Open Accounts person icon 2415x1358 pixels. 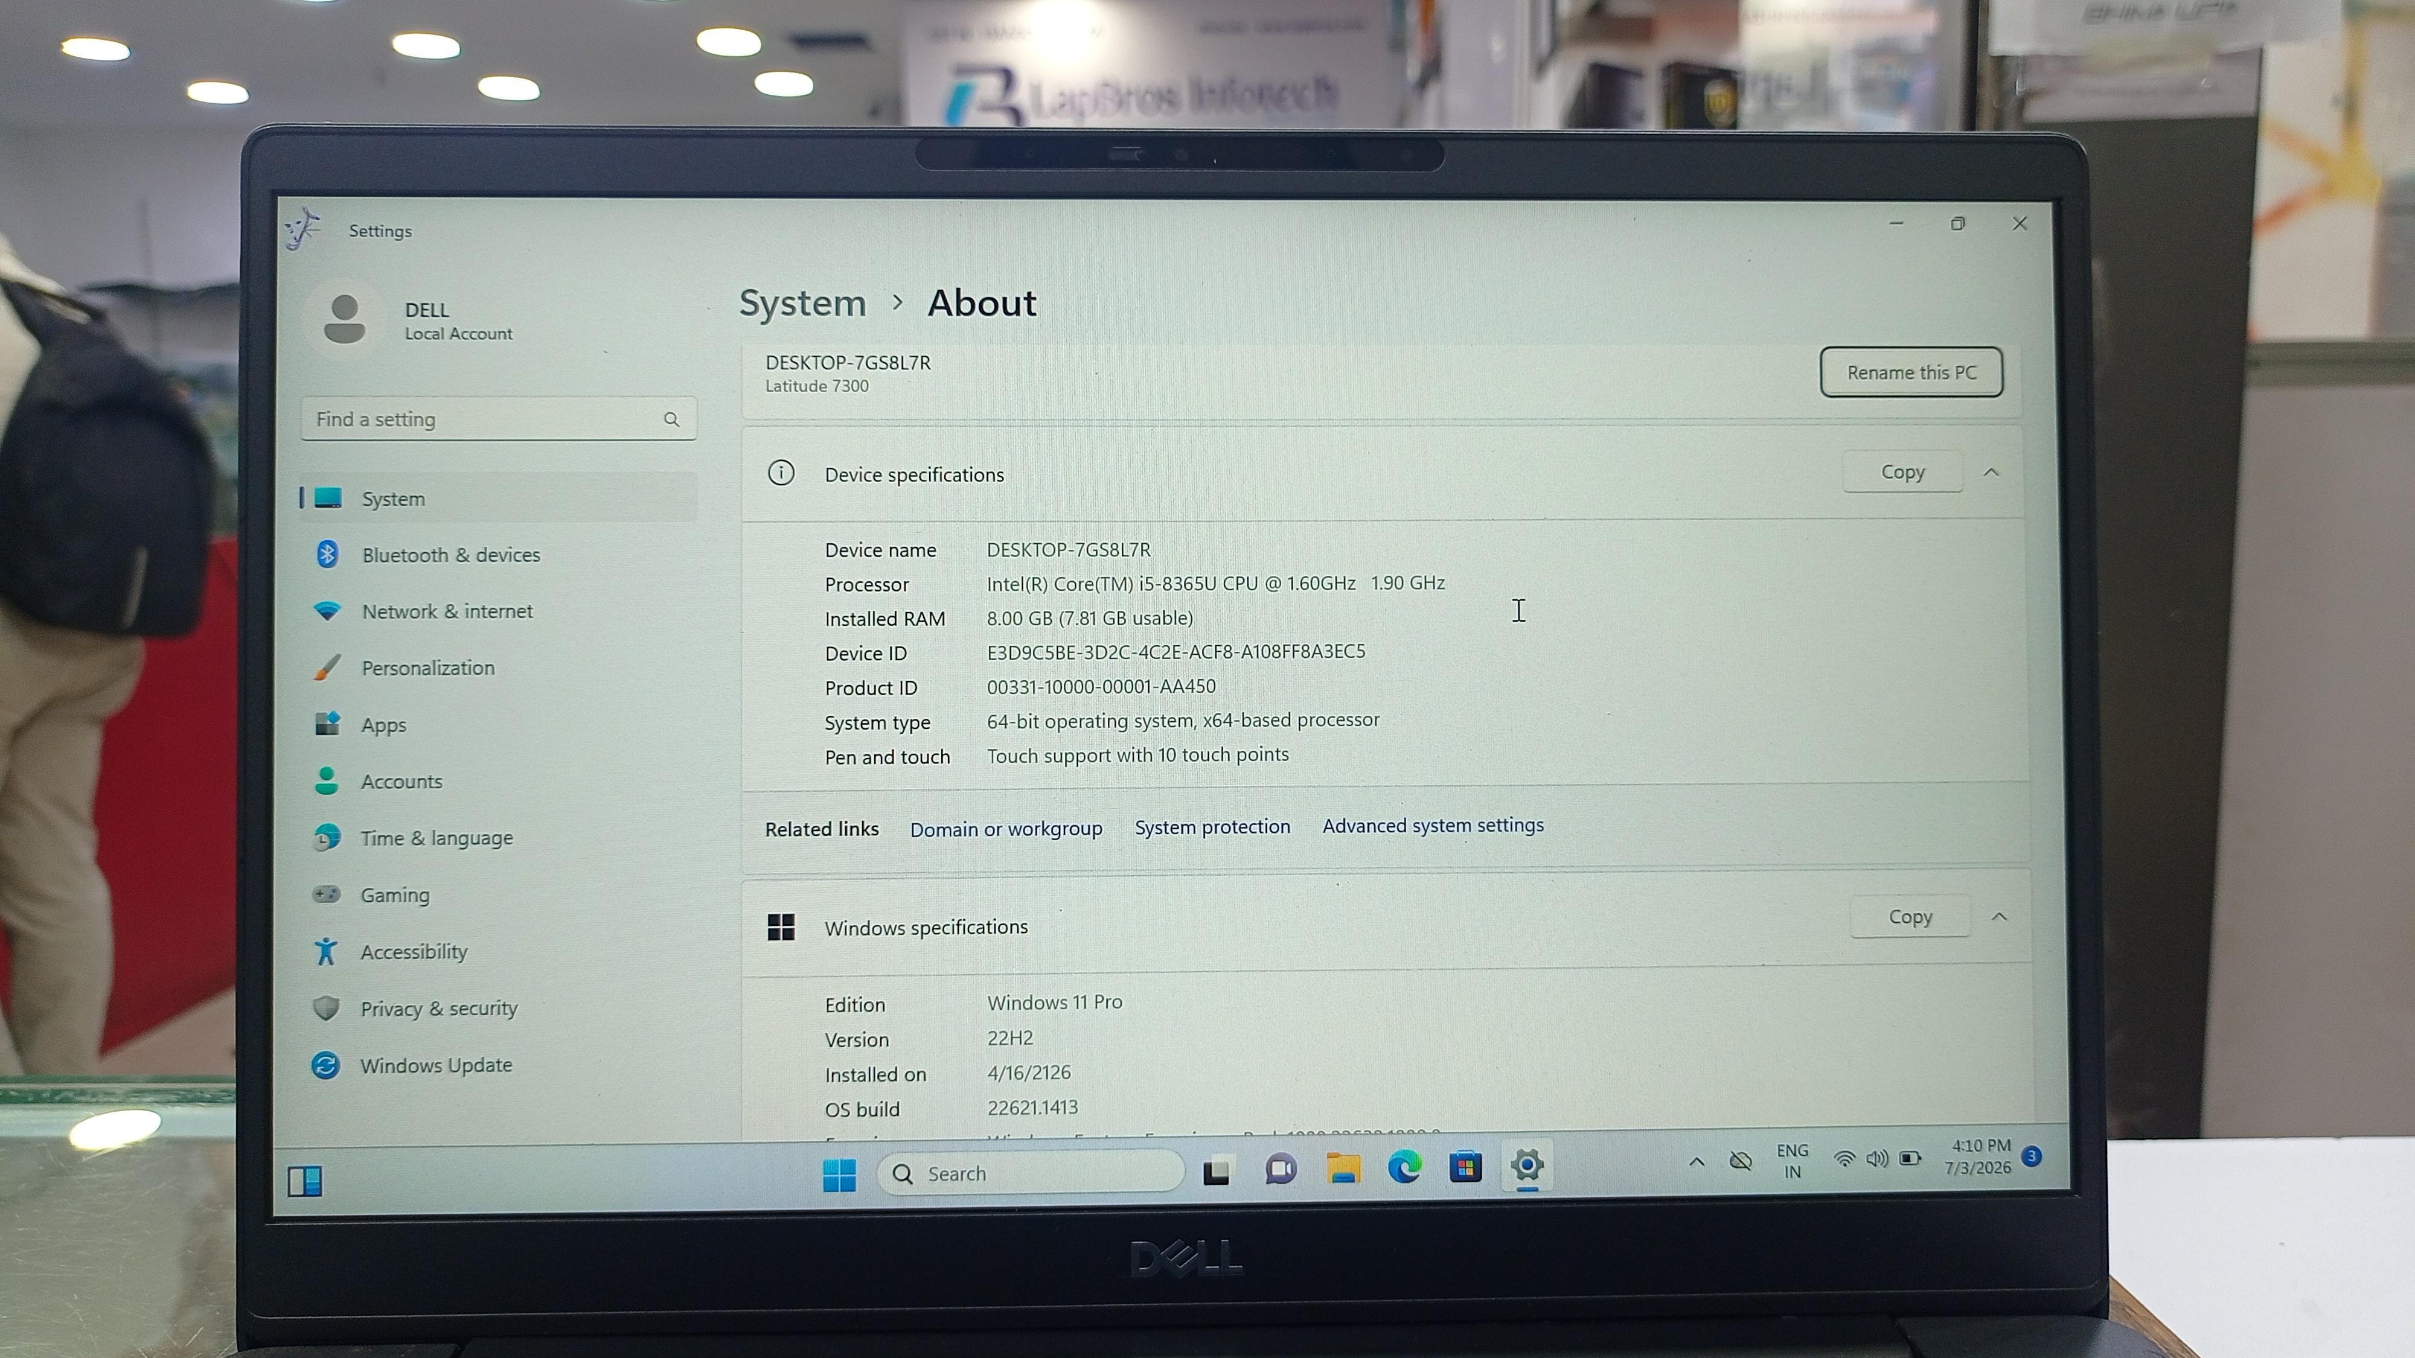(x=326, y=780)
